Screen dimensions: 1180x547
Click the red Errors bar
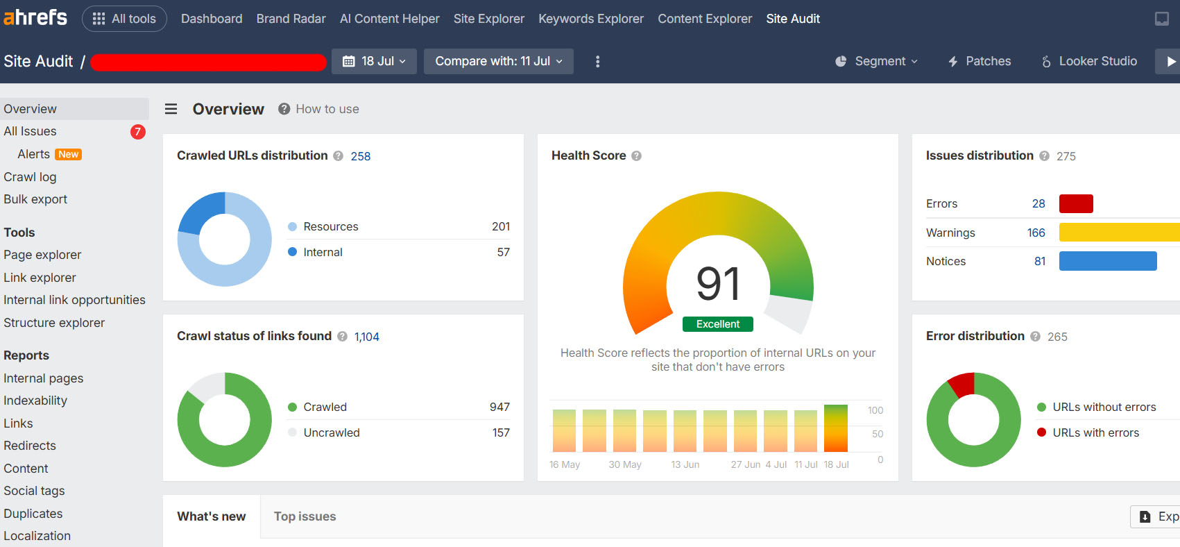pos(1076,203)
